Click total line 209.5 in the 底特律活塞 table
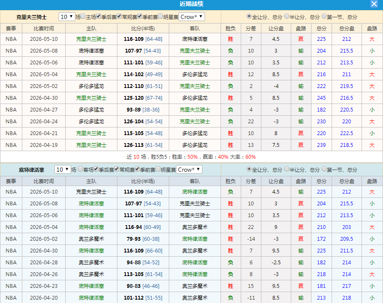 tap(347, 239)
